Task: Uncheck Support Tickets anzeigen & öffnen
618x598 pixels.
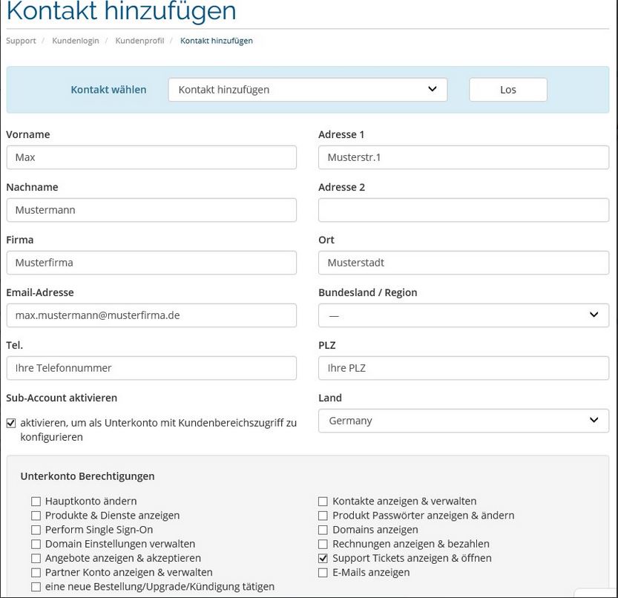Action: 323,558
